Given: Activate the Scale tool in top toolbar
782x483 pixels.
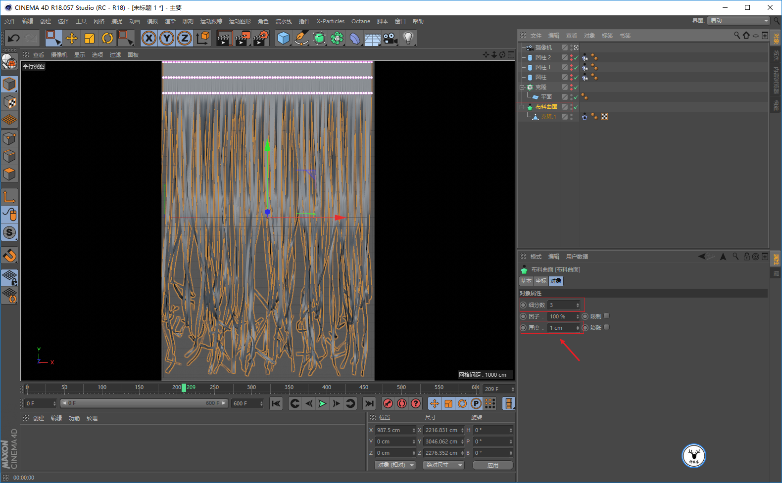Looking at the screenshot, I should [x=90, y=38].
